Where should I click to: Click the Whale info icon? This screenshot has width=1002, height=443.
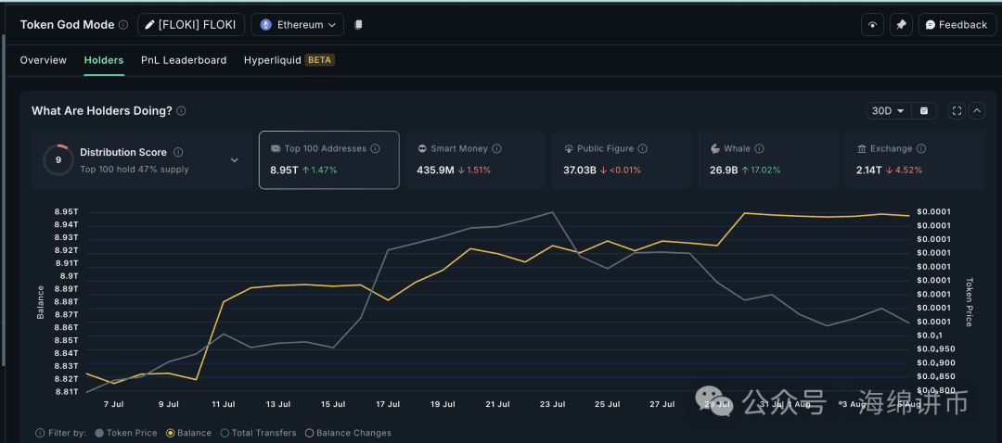[759, 148]
